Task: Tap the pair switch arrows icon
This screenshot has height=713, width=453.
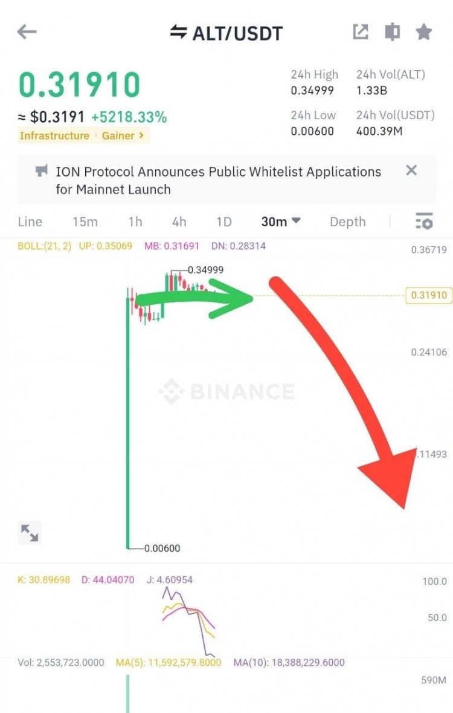Action: (x=178, y=33)
